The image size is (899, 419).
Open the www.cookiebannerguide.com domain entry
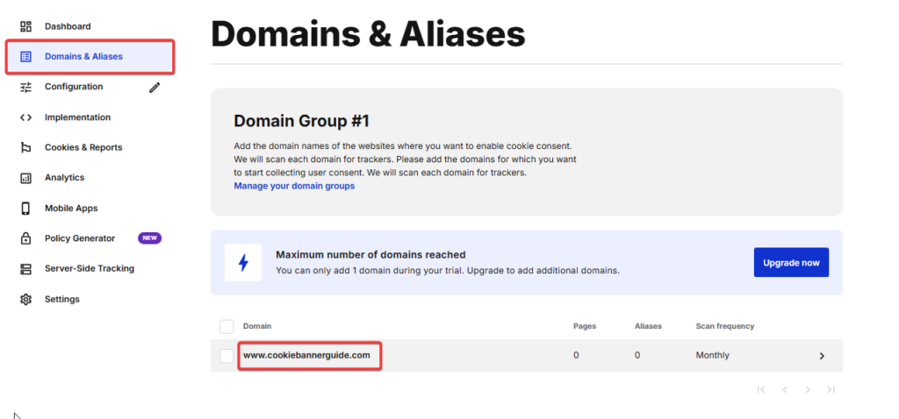313,355
